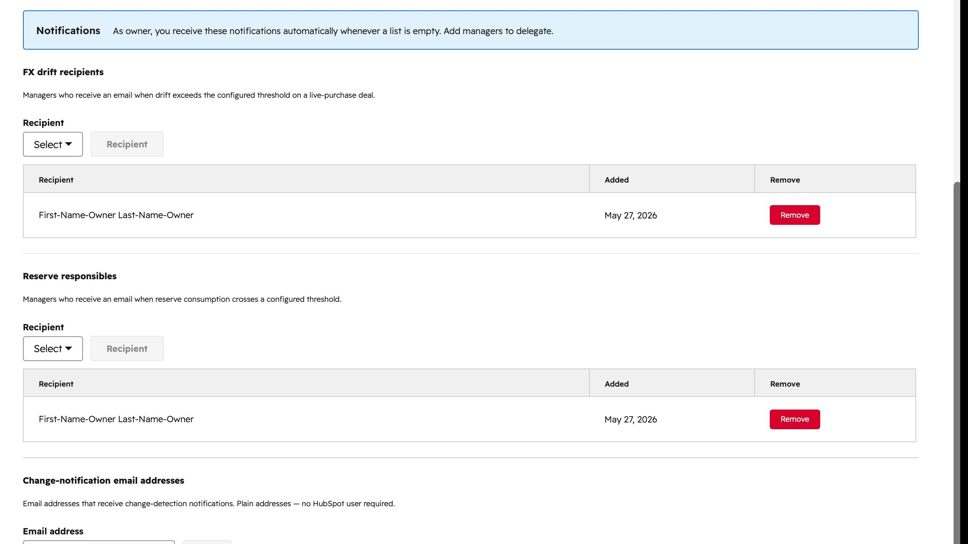Viewport: 968px width, 544px height.
Task: Click the Recipient add button under Reserve responsibles
Action: click(x=127, y=348)
